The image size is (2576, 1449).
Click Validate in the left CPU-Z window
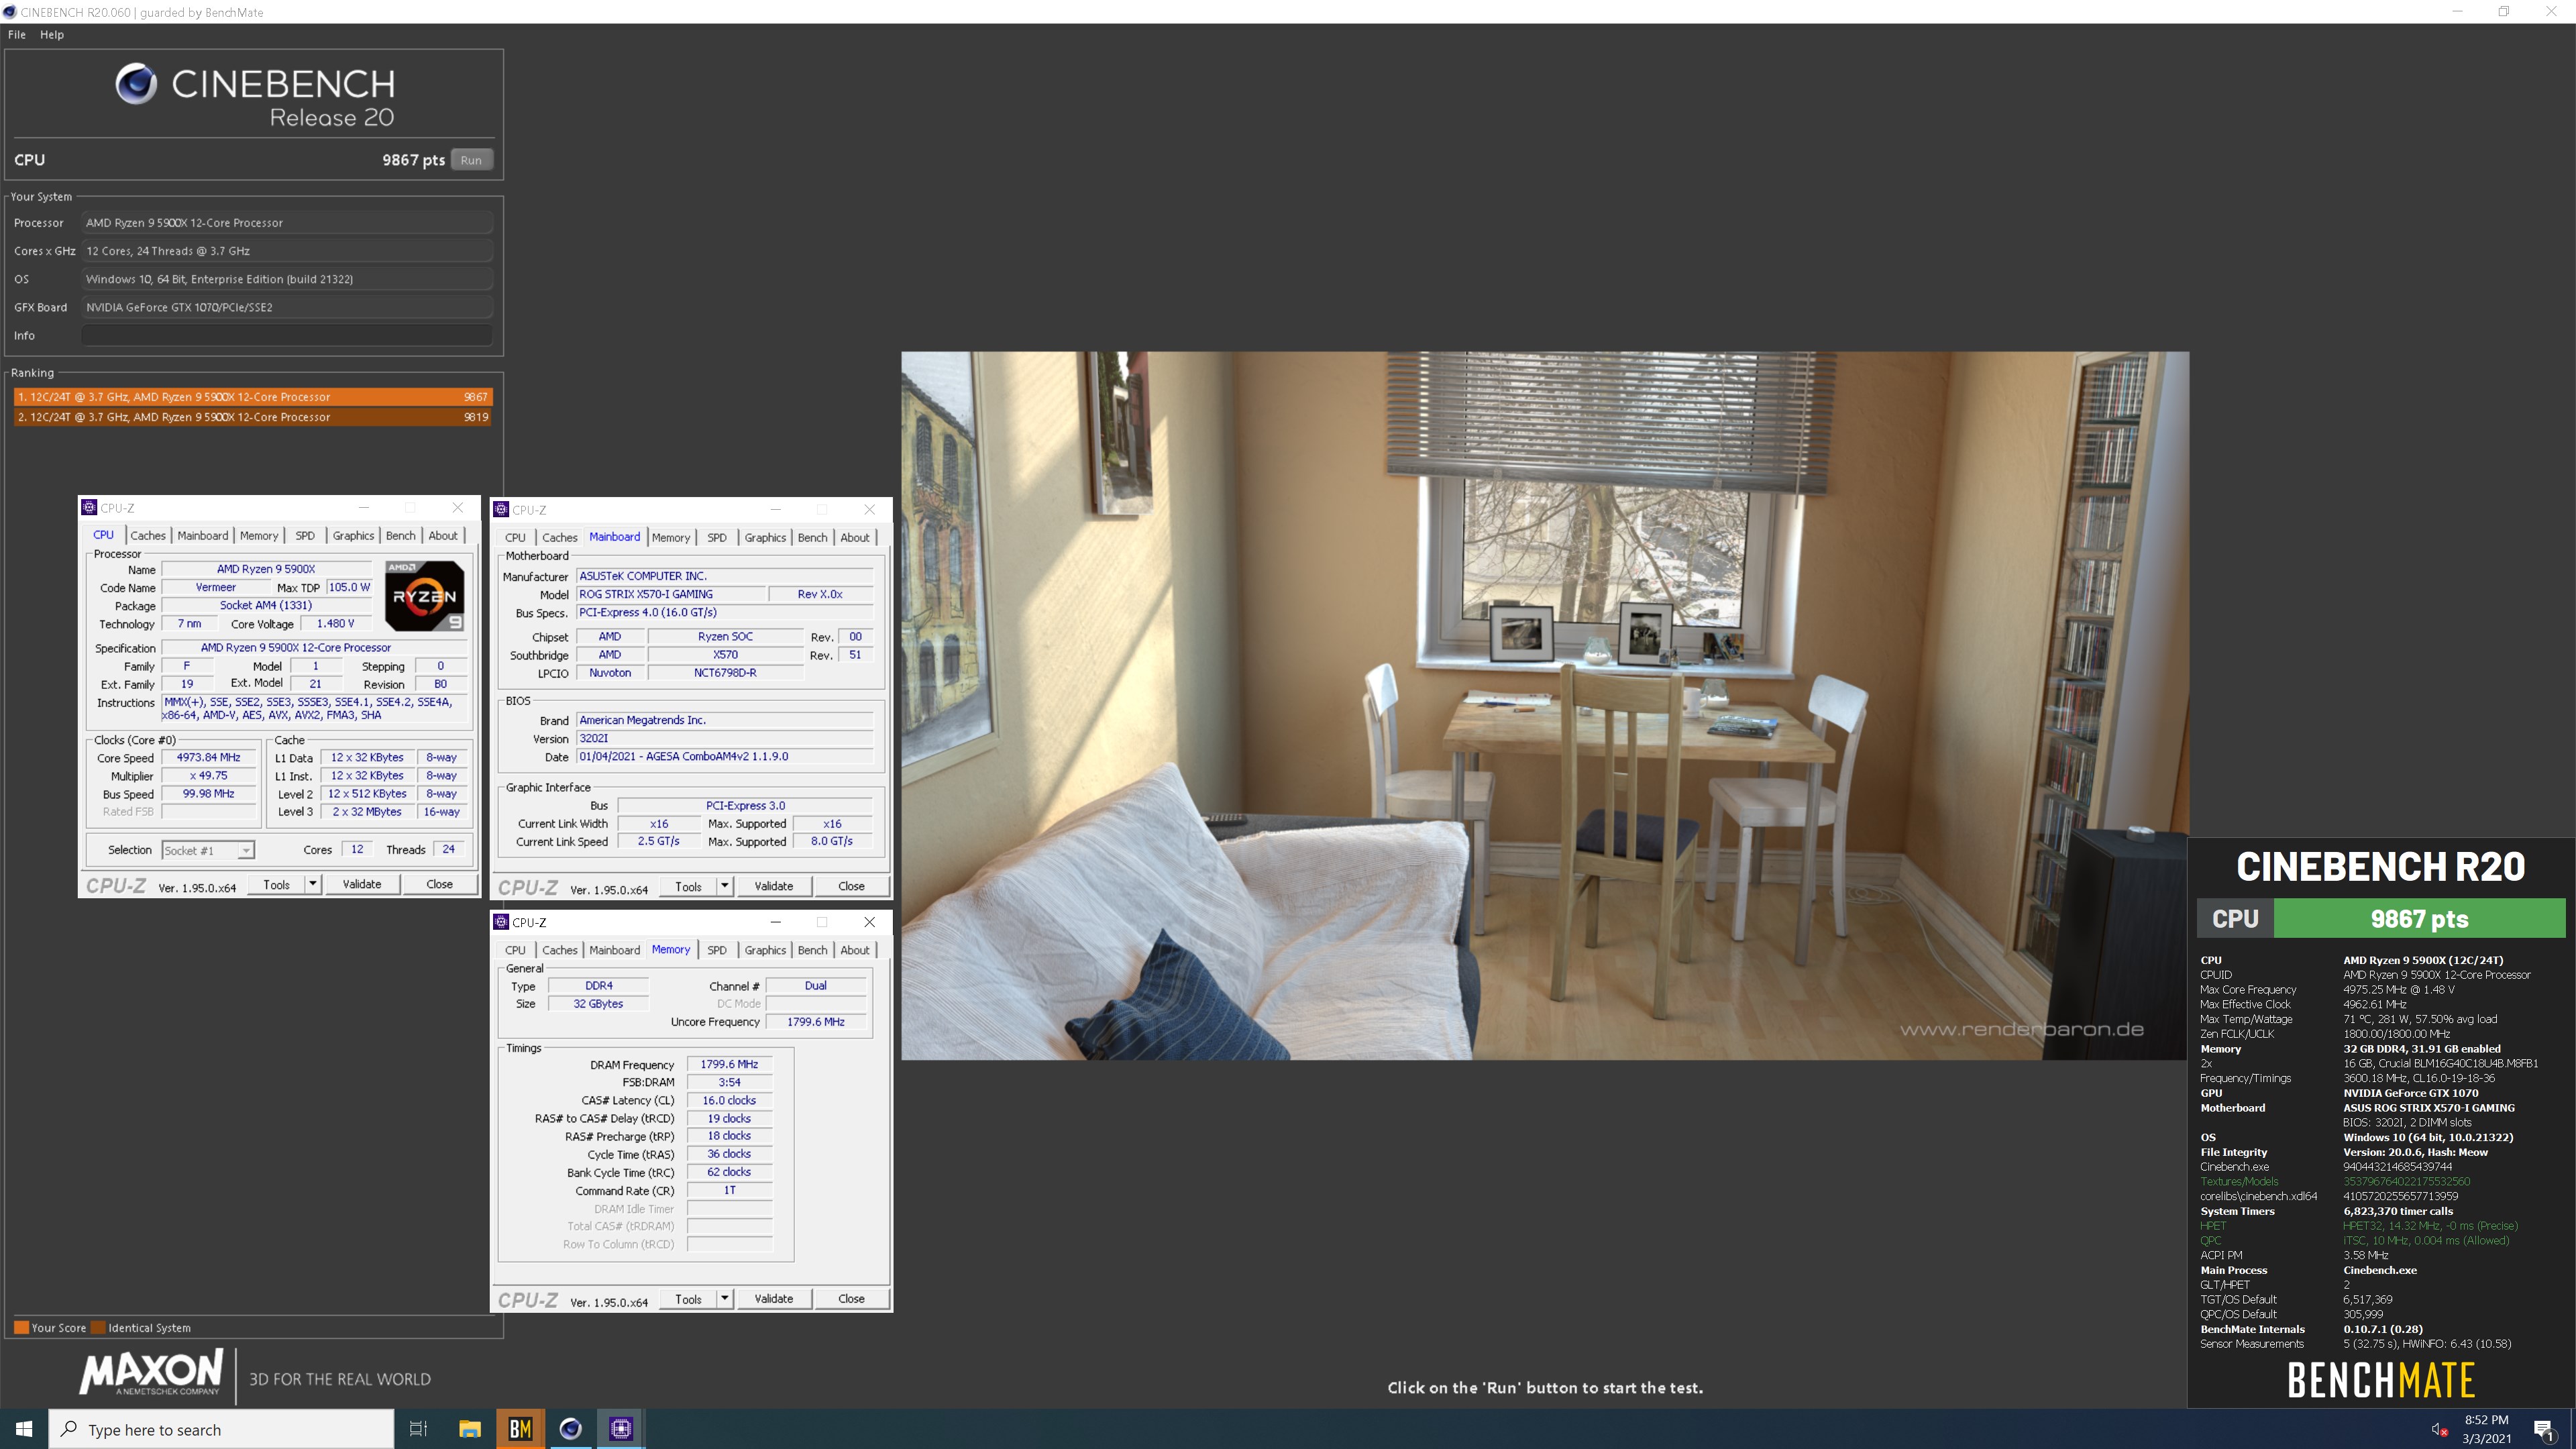[362, 884]
